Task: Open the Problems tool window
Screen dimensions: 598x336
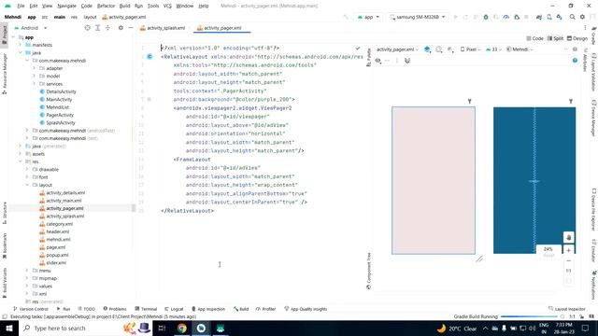Action: [x=115, y=309]
